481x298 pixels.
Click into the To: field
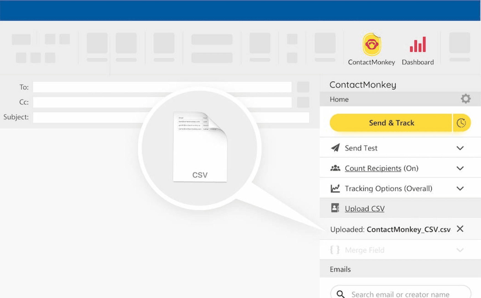pos(162,87)
